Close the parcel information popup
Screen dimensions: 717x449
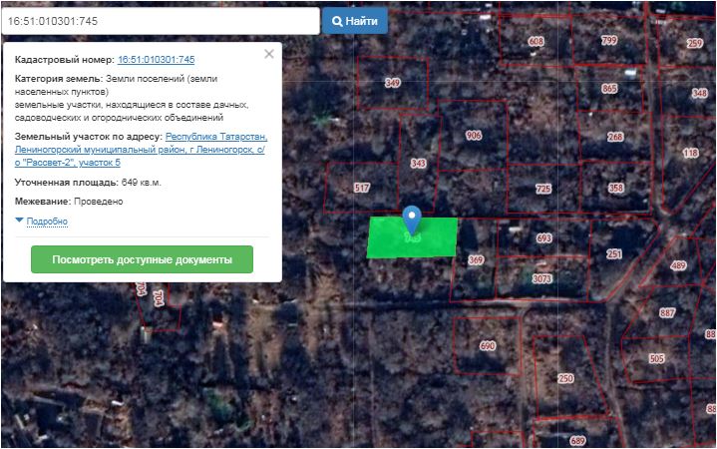tap(269, 54)
